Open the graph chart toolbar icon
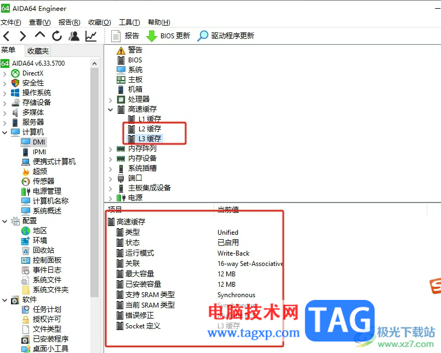 pyautogui.click(x=91, y=36)
